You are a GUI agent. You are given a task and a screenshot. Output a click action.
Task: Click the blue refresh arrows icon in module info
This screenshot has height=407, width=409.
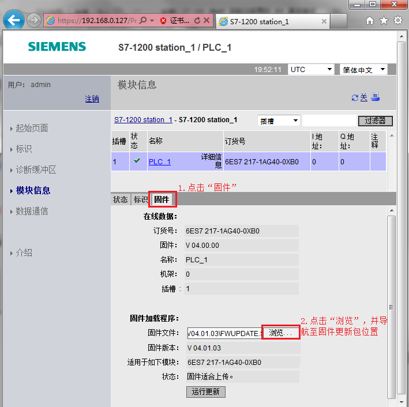(355, 98)
